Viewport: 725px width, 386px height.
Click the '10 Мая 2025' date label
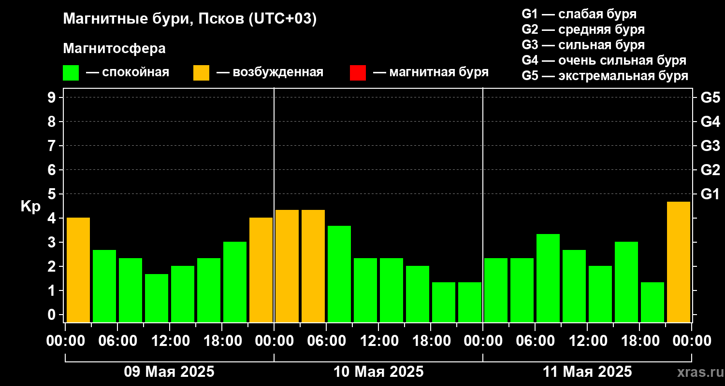tap(378, 372)
